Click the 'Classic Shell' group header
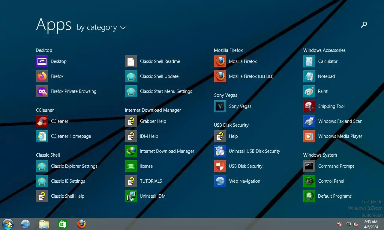The image size is (384, 230). click(x=48, y=155)
